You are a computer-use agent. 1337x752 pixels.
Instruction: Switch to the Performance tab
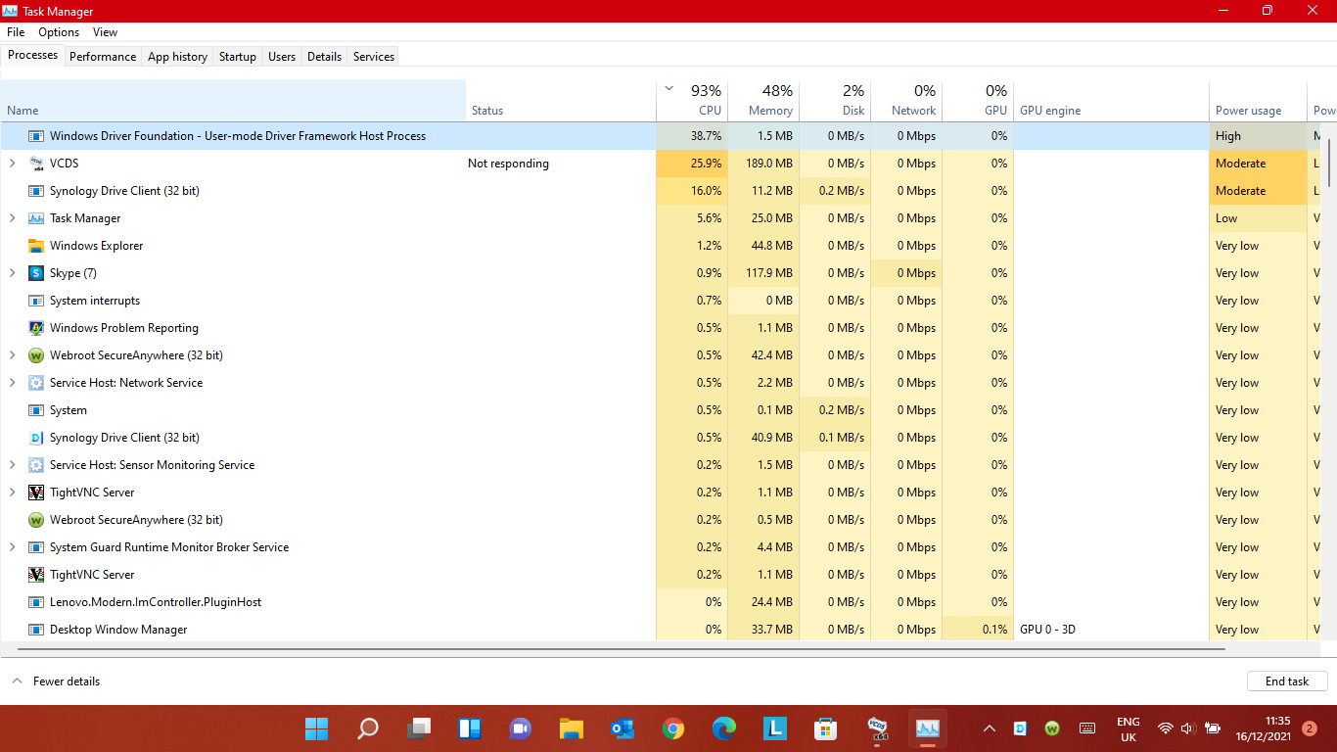(103, 57)
